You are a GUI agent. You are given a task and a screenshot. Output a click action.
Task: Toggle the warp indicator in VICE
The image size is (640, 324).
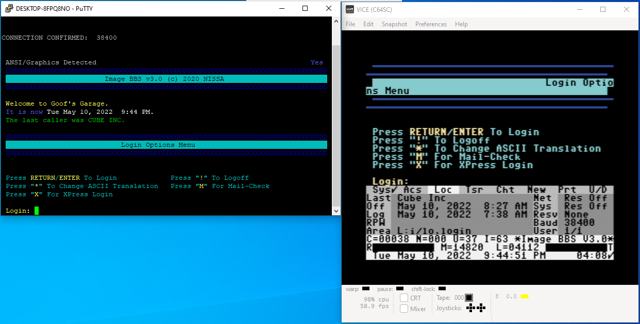point(366,288)
